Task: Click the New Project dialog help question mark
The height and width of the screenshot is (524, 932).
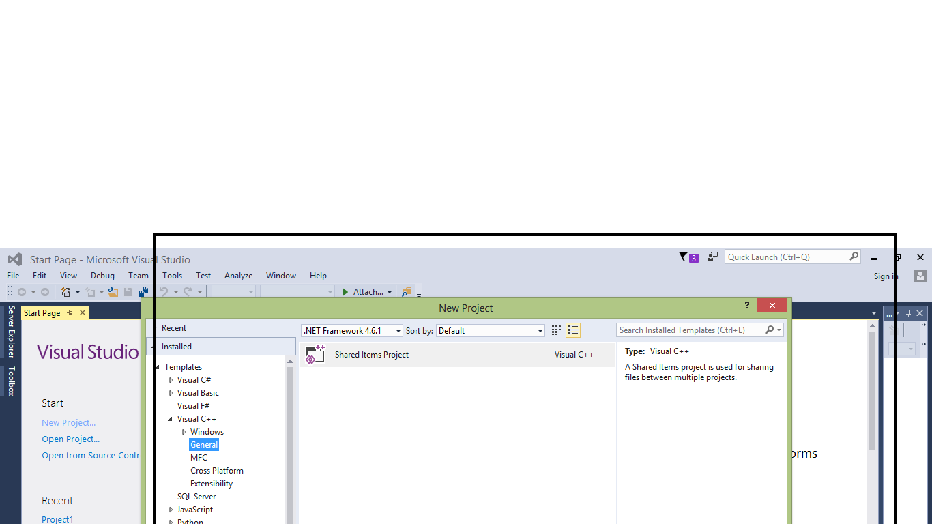Action: pos(746,305)
